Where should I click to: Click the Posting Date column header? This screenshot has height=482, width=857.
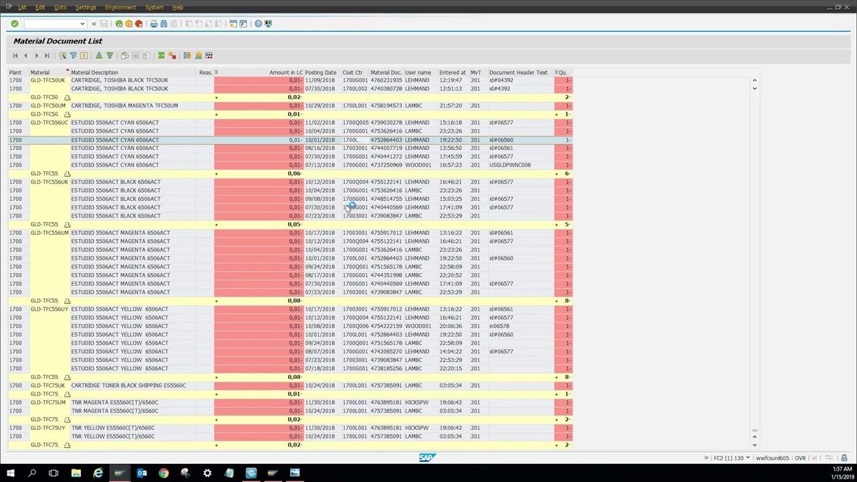[x=322, y=72]
